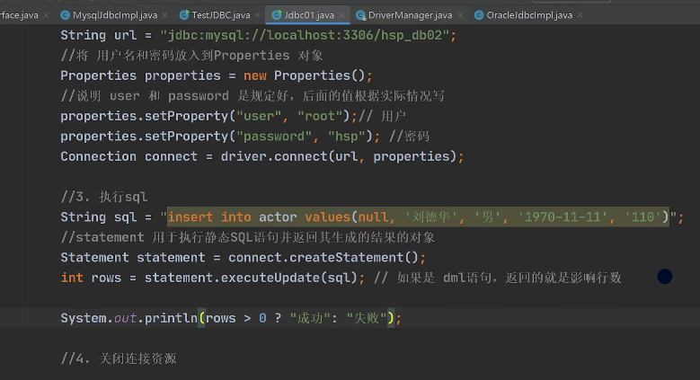Click the "失败" string literal
Image resolution: width=700 pixels, height=380 pixels.
[367, 318]
